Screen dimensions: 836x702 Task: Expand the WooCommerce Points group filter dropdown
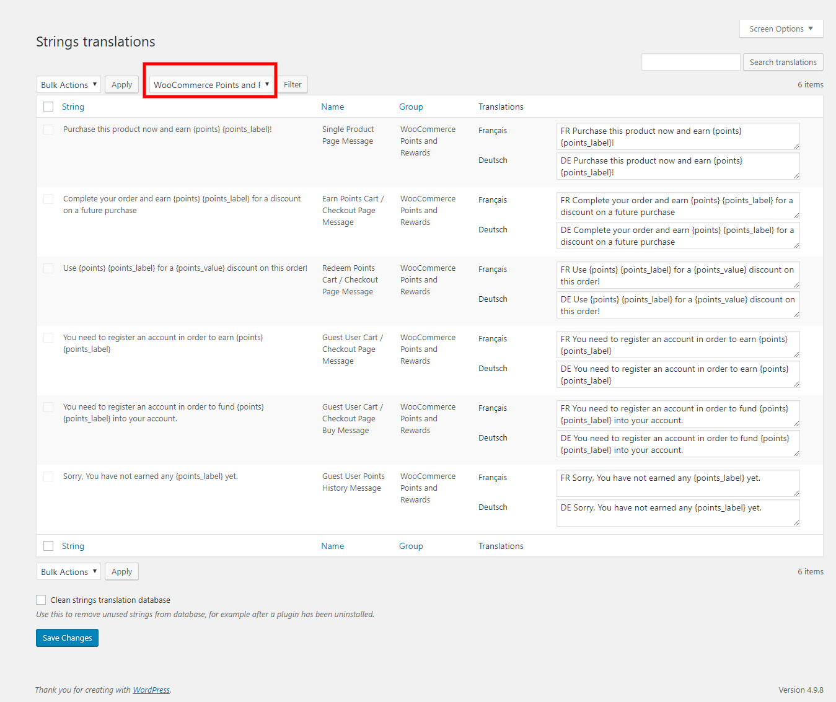[211, 85]
